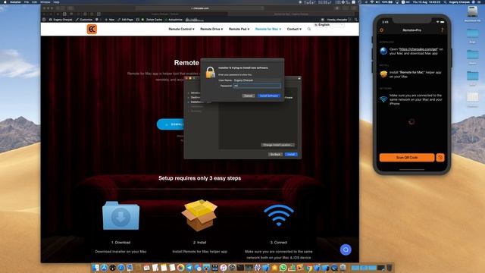
Task: Click Cancel in the authentication dialog
Action: point(248,96)
